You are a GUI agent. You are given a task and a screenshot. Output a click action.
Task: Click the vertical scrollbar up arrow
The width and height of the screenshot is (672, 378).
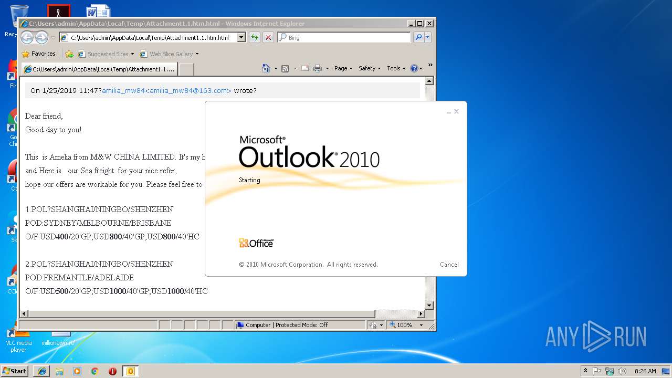click(429, 81)
